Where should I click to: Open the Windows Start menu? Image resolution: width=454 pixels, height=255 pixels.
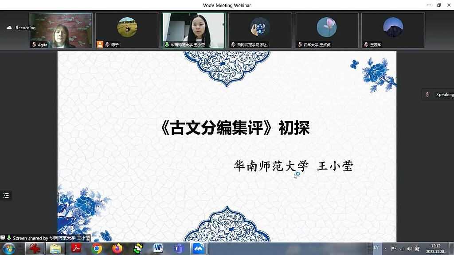(x=8, y=249)
